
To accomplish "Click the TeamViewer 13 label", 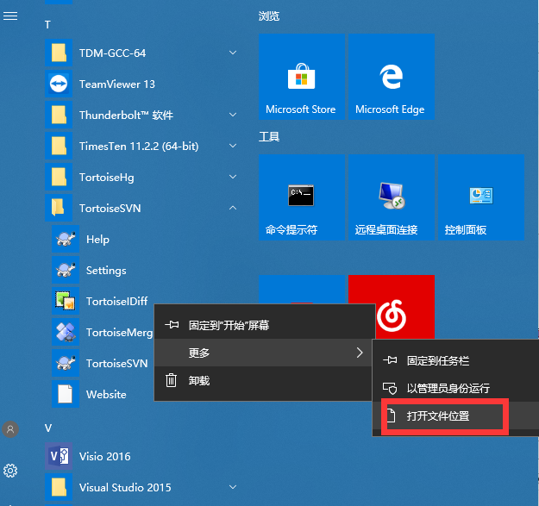I will point(117,84).
